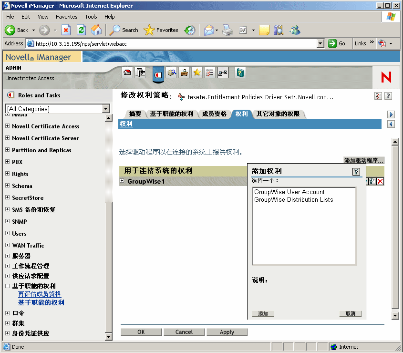The image size is (403, 353).
Task: Expand the WAN Traffic category
Action: 8,245
